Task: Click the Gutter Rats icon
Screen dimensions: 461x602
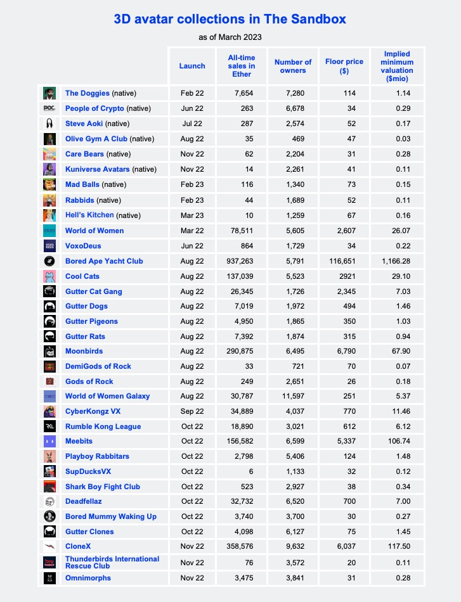Action: [x=49, y=336]
